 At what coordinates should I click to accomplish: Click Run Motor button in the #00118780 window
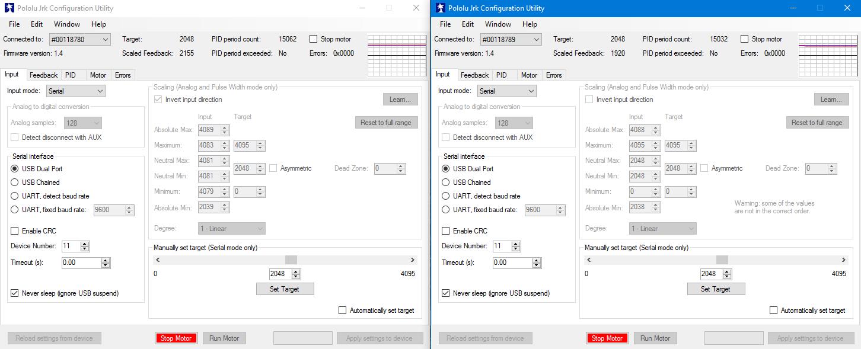[x=224, y=338]
